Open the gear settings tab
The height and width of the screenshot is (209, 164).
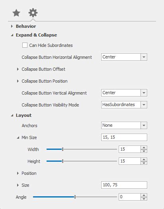[x=33, y=13]
